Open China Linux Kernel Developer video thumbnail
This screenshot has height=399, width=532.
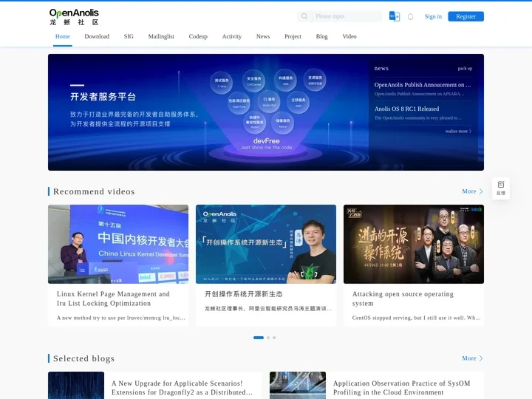click(x=118, y=244)
